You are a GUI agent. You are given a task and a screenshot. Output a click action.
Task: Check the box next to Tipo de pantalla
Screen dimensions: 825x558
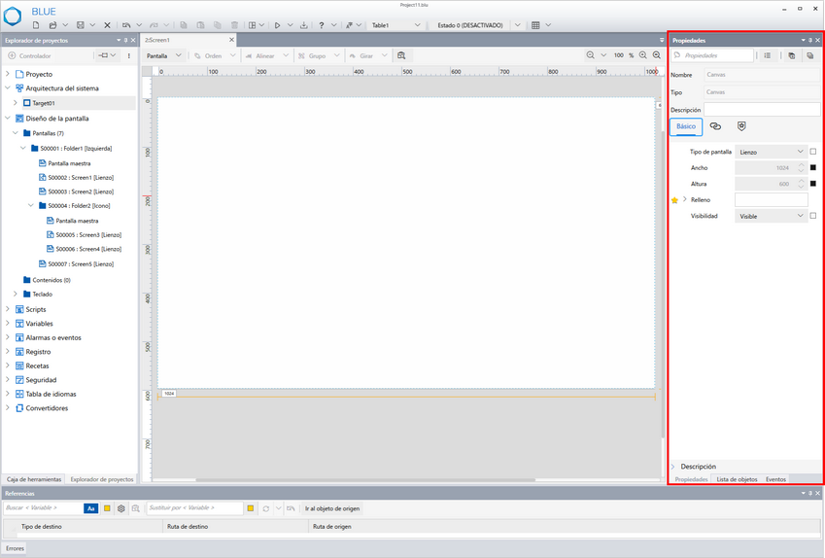pyautogui.click(x=813, y=152)
